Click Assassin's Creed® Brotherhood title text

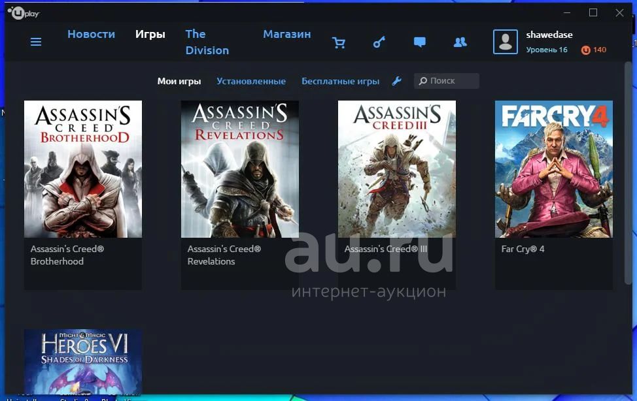(67, 255)
